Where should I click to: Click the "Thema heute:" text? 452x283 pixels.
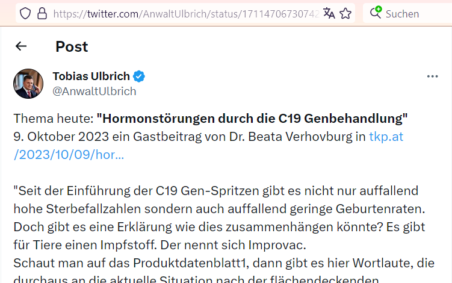[53, 118]
